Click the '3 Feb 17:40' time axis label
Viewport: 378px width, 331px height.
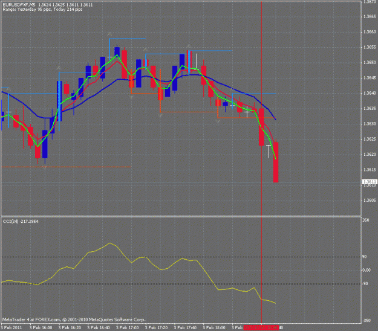point(185,327)
